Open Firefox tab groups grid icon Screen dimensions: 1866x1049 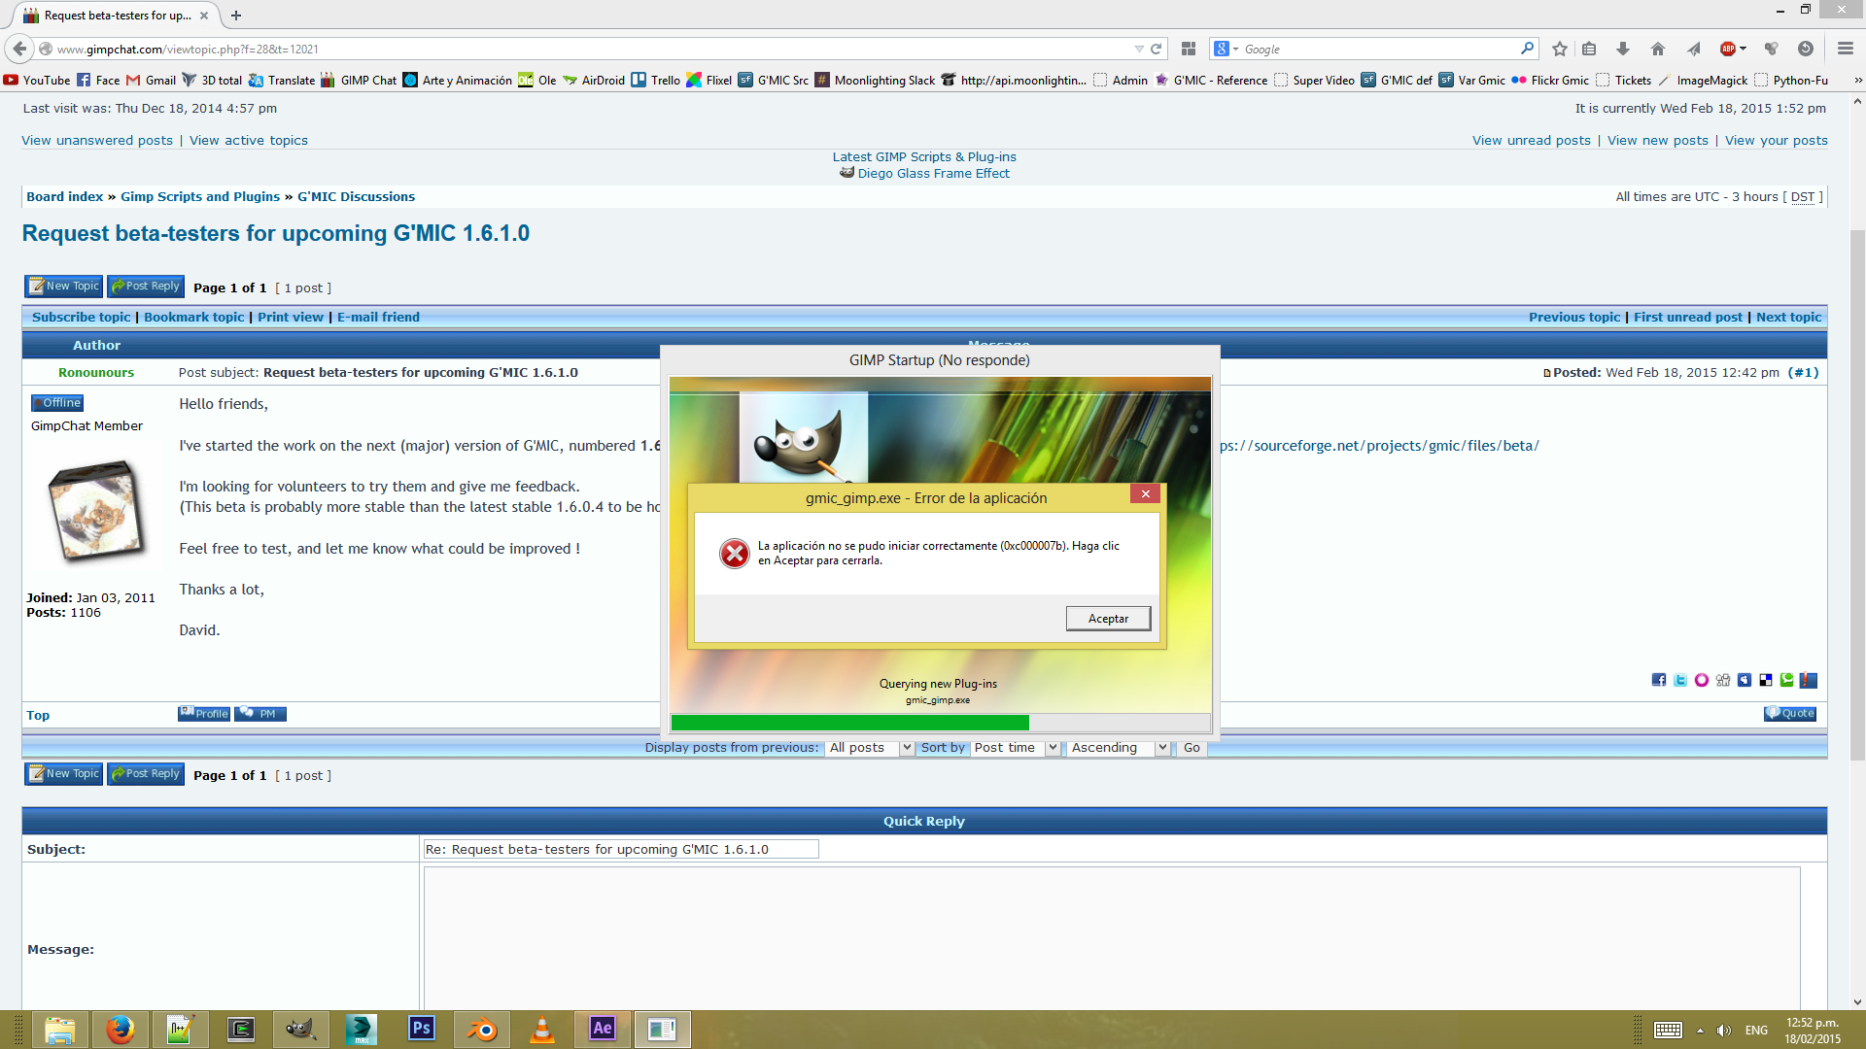pos(1188,49)
